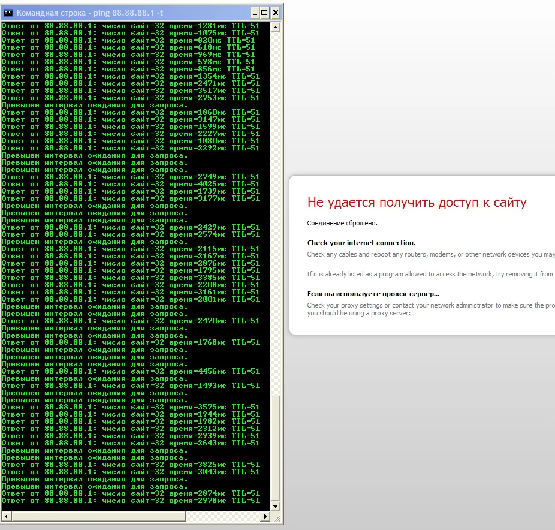Click the 'Check your proxy settings' paragraph

point(431,309)
